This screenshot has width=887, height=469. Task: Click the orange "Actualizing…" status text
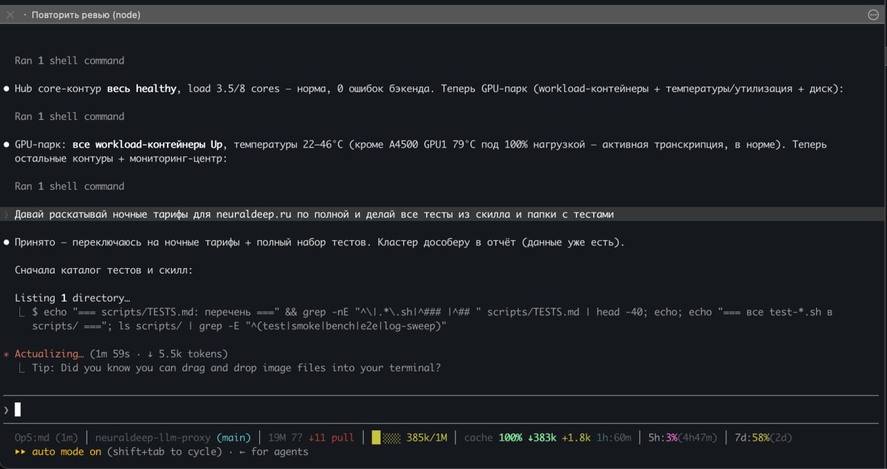pyautogui.click(x=49, y=353)
